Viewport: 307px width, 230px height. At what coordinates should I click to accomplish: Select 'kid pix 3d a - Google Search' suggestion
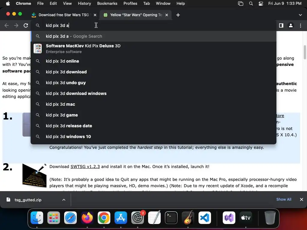[x=153, y=36]
